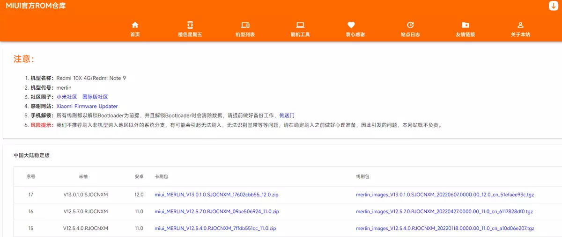The height and width of the screenshot is (237, 562).
Task: Click the friend links (友链) folder icon
Action: tap(465, 25)
